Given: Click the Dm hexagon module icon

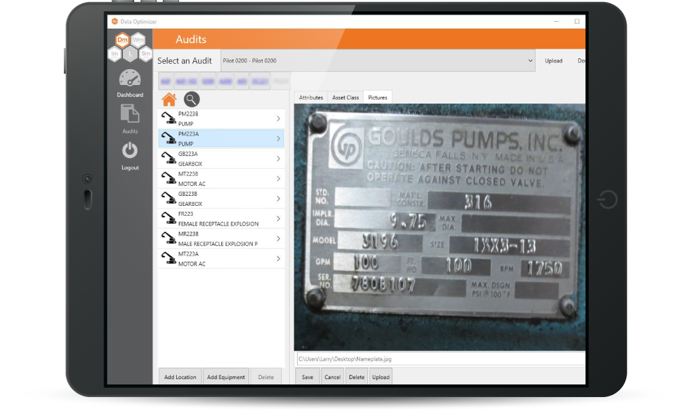Looking at the screenshot, I should 122,40.
